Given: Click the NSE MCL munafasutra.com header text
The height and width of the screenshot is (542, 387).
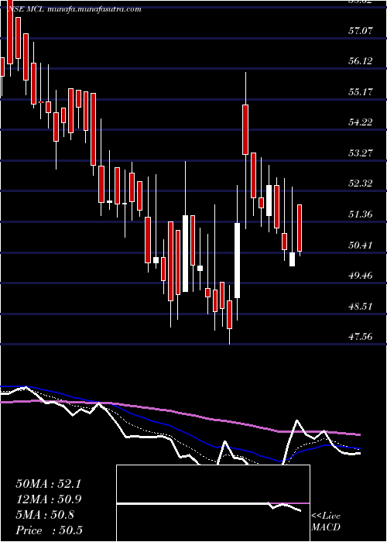Looking at the screenshot, I should coord(74,9).
